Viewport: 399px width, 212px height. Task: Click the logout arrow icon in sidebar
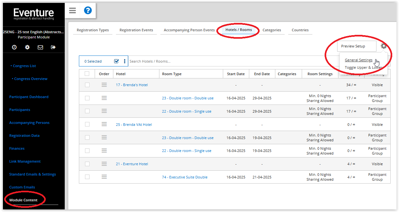(53, 47)
